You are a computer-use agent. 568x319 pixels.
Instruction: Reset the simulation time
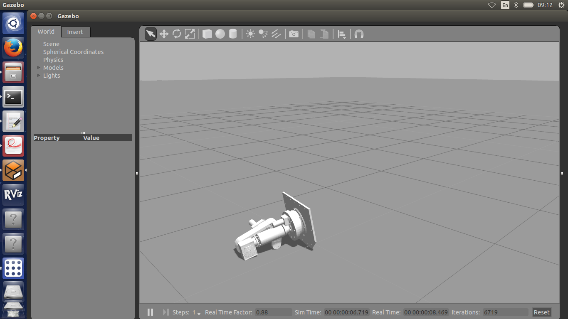[x=542, y=312]
